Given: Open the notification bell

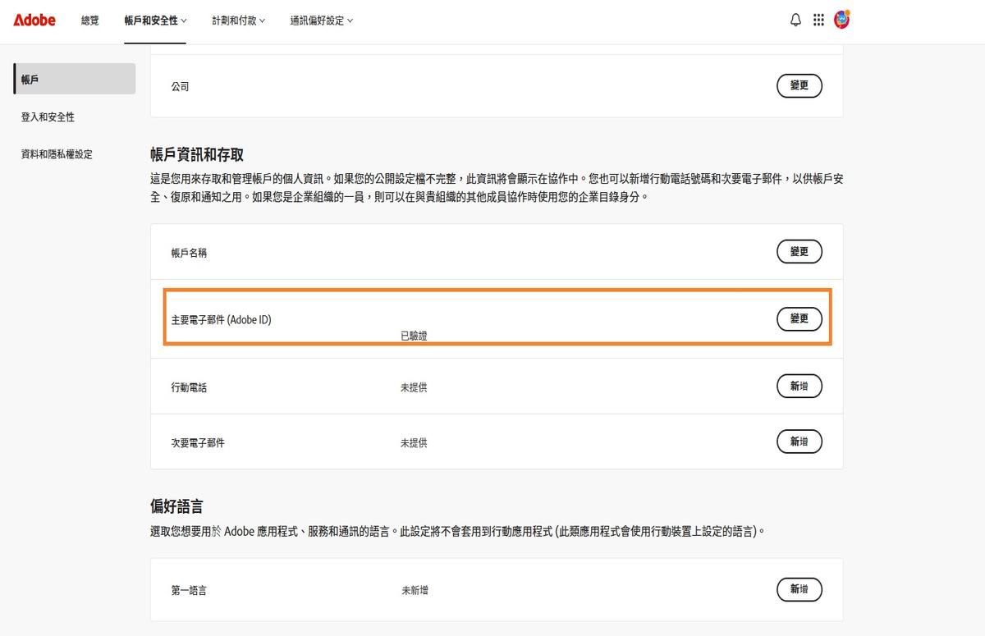Looking at the screenshot, I should point(795,20).
